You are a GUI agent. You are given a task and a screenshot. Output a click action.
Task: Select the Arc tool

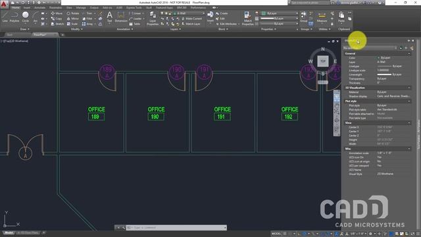35,16
